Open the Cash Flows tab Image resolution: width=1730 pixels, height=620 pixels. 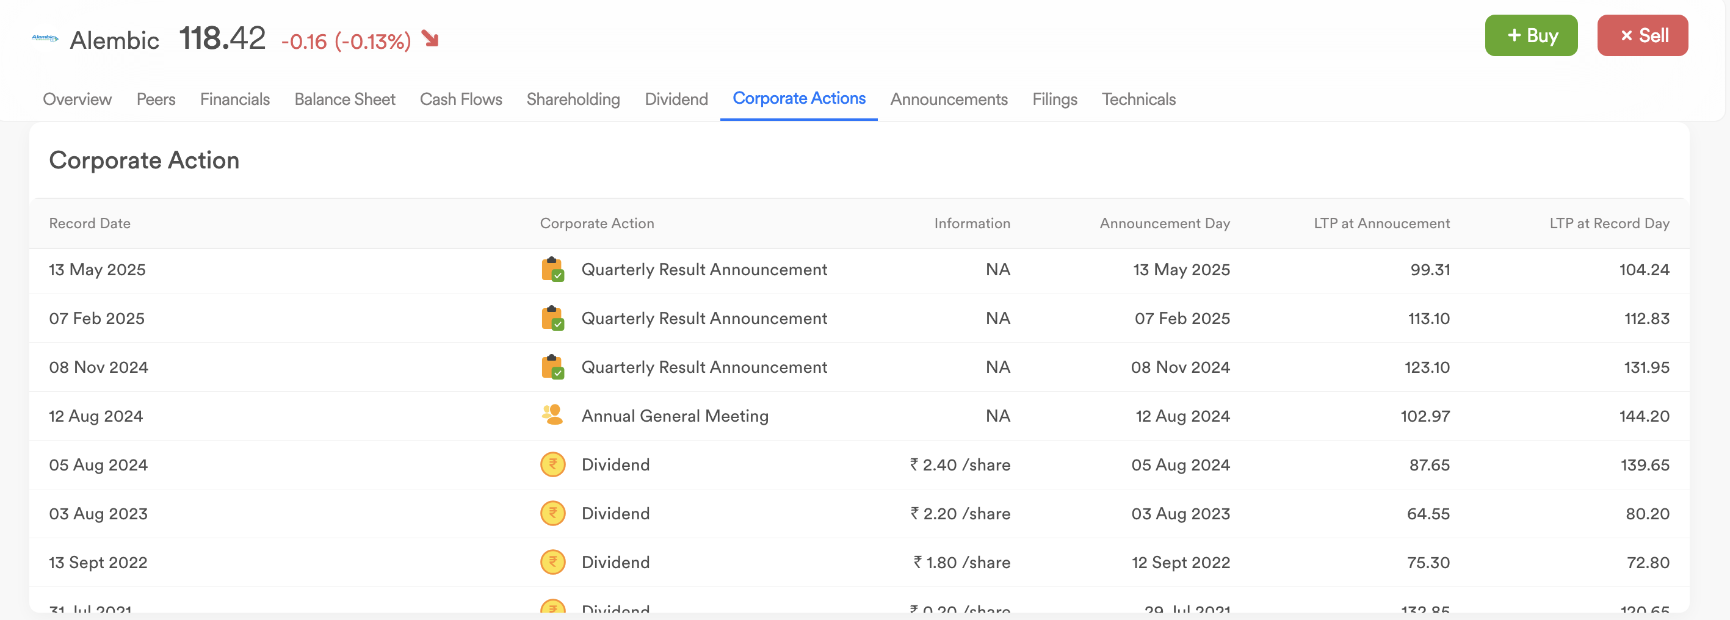tap(461, 99)
